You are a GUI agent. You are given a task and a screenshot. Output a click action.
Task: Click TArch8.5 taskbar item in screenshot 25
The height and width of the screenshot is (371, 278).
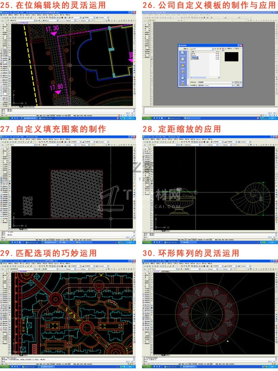click(x=46, y=118)
